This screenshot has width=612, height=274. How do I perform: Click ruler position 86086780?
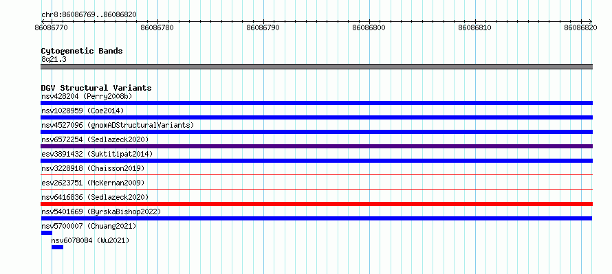(157, 27)
